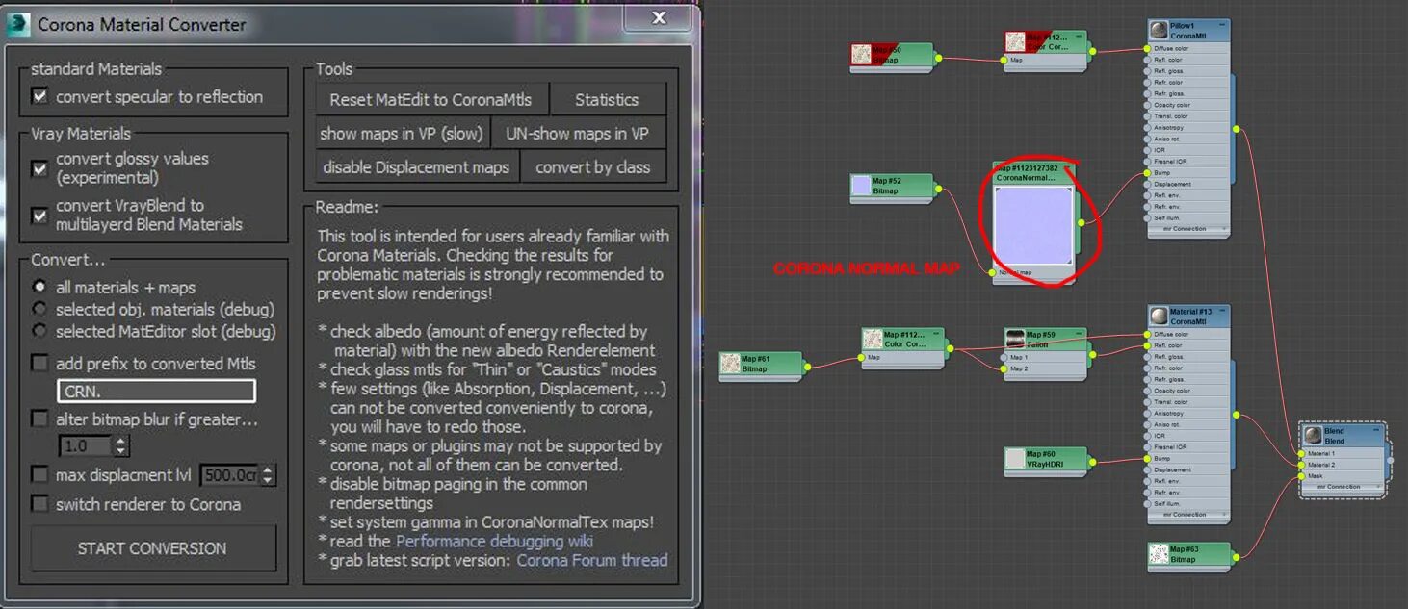Toggle convert VrayBlend to multilayered Blend checkbox
Image resolution: width=1408 pixels, height=609 pixels.
pos(39,216)
